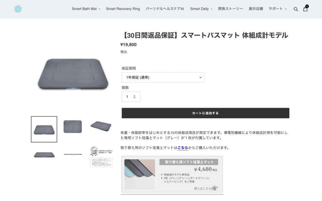Follow the こちら replacement mat link
This screenshot has width=322, height=201.
[x=183, y=148]
